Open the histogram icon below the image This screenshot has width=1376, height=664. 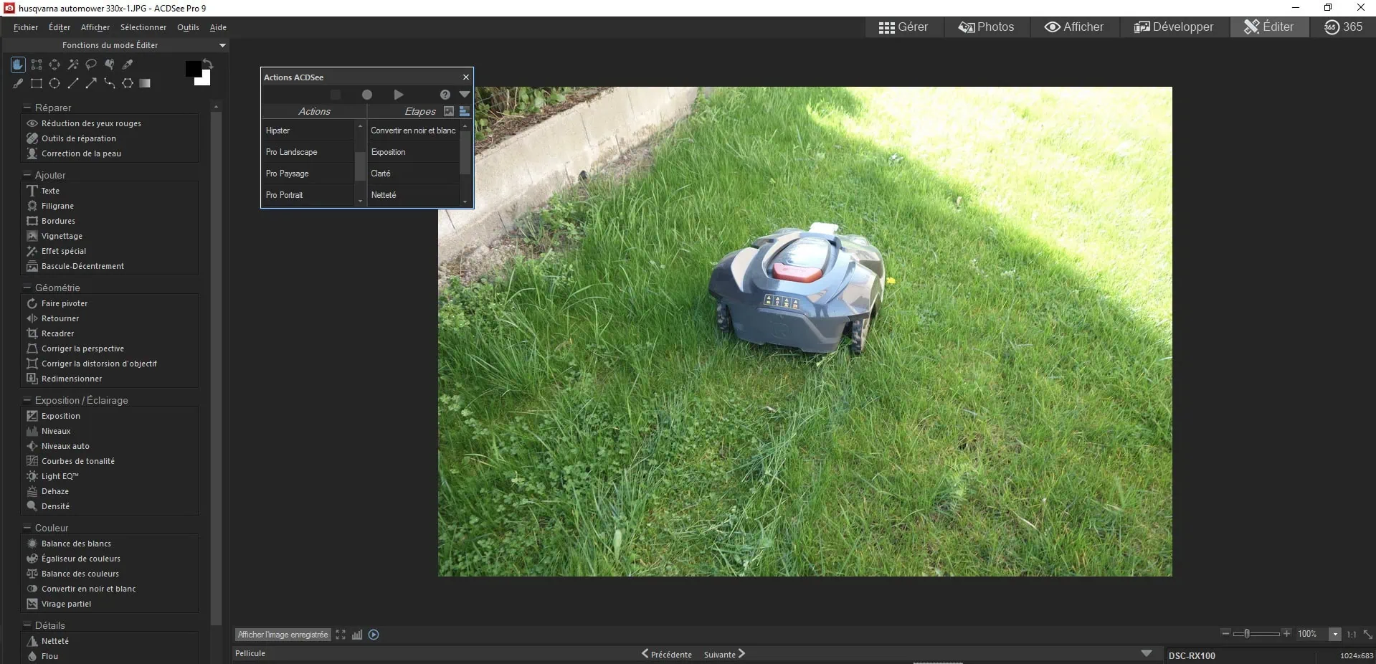coord(357,635)
